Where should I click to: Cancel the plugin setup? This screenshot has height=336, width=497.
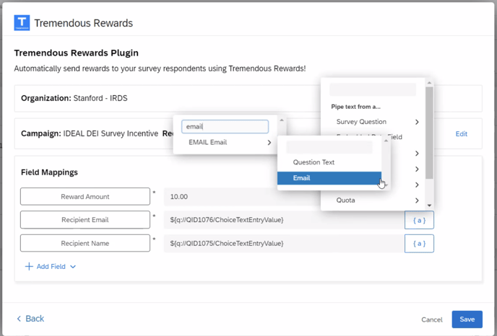[x=432, y=319]
